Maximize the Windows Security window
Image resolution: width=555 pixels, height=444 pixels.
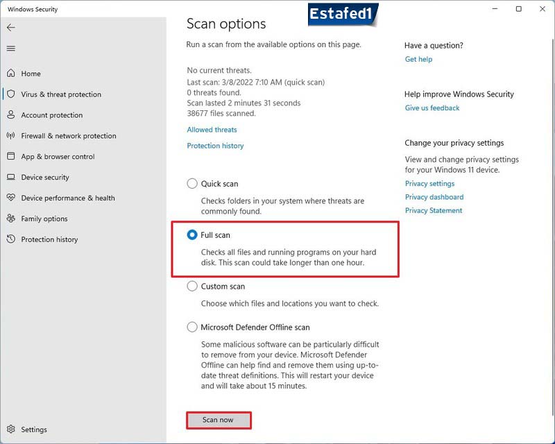pyautogui.click(x=518, y=9)
